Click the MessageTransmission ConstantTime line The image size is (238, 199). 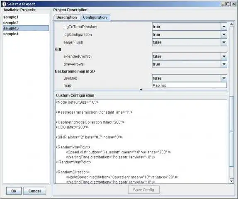94,112
